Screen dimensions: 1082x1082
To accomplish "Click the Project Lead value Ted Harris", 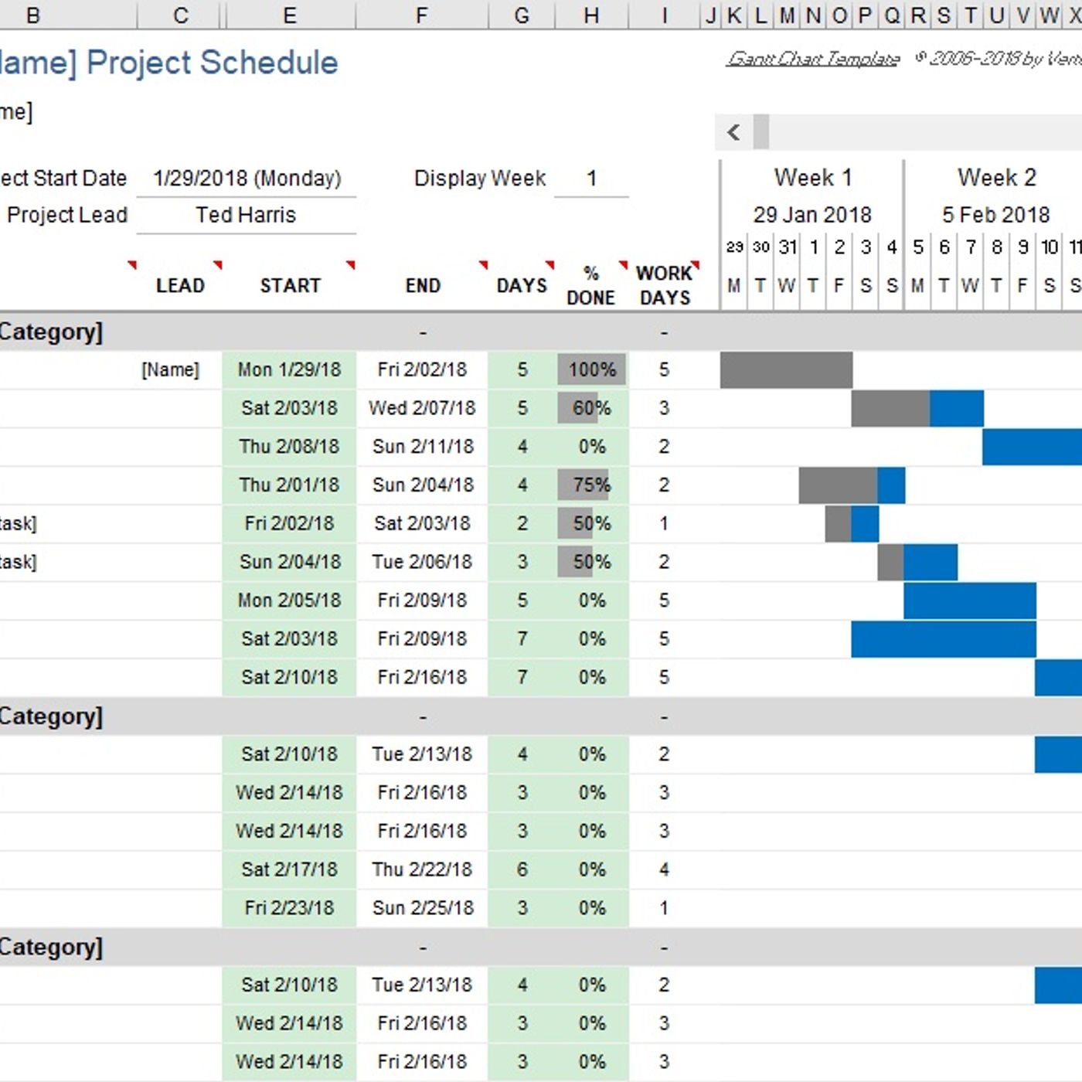I will (247, 215).
